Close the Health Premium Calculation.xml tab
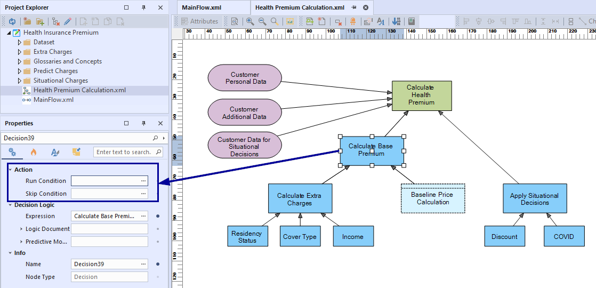Viewport: 596px width, 288px height. click(366, 7)
